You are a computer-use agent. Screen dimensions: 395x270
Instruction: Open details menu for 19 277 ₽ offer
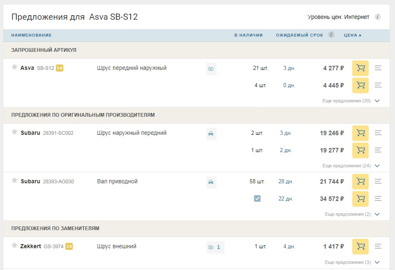point(378,150)
